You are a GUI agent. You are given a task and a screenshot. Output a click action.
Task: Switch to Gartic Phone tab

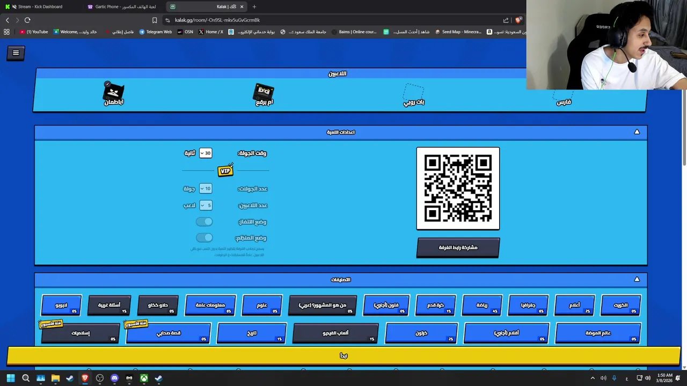(123, 6)
